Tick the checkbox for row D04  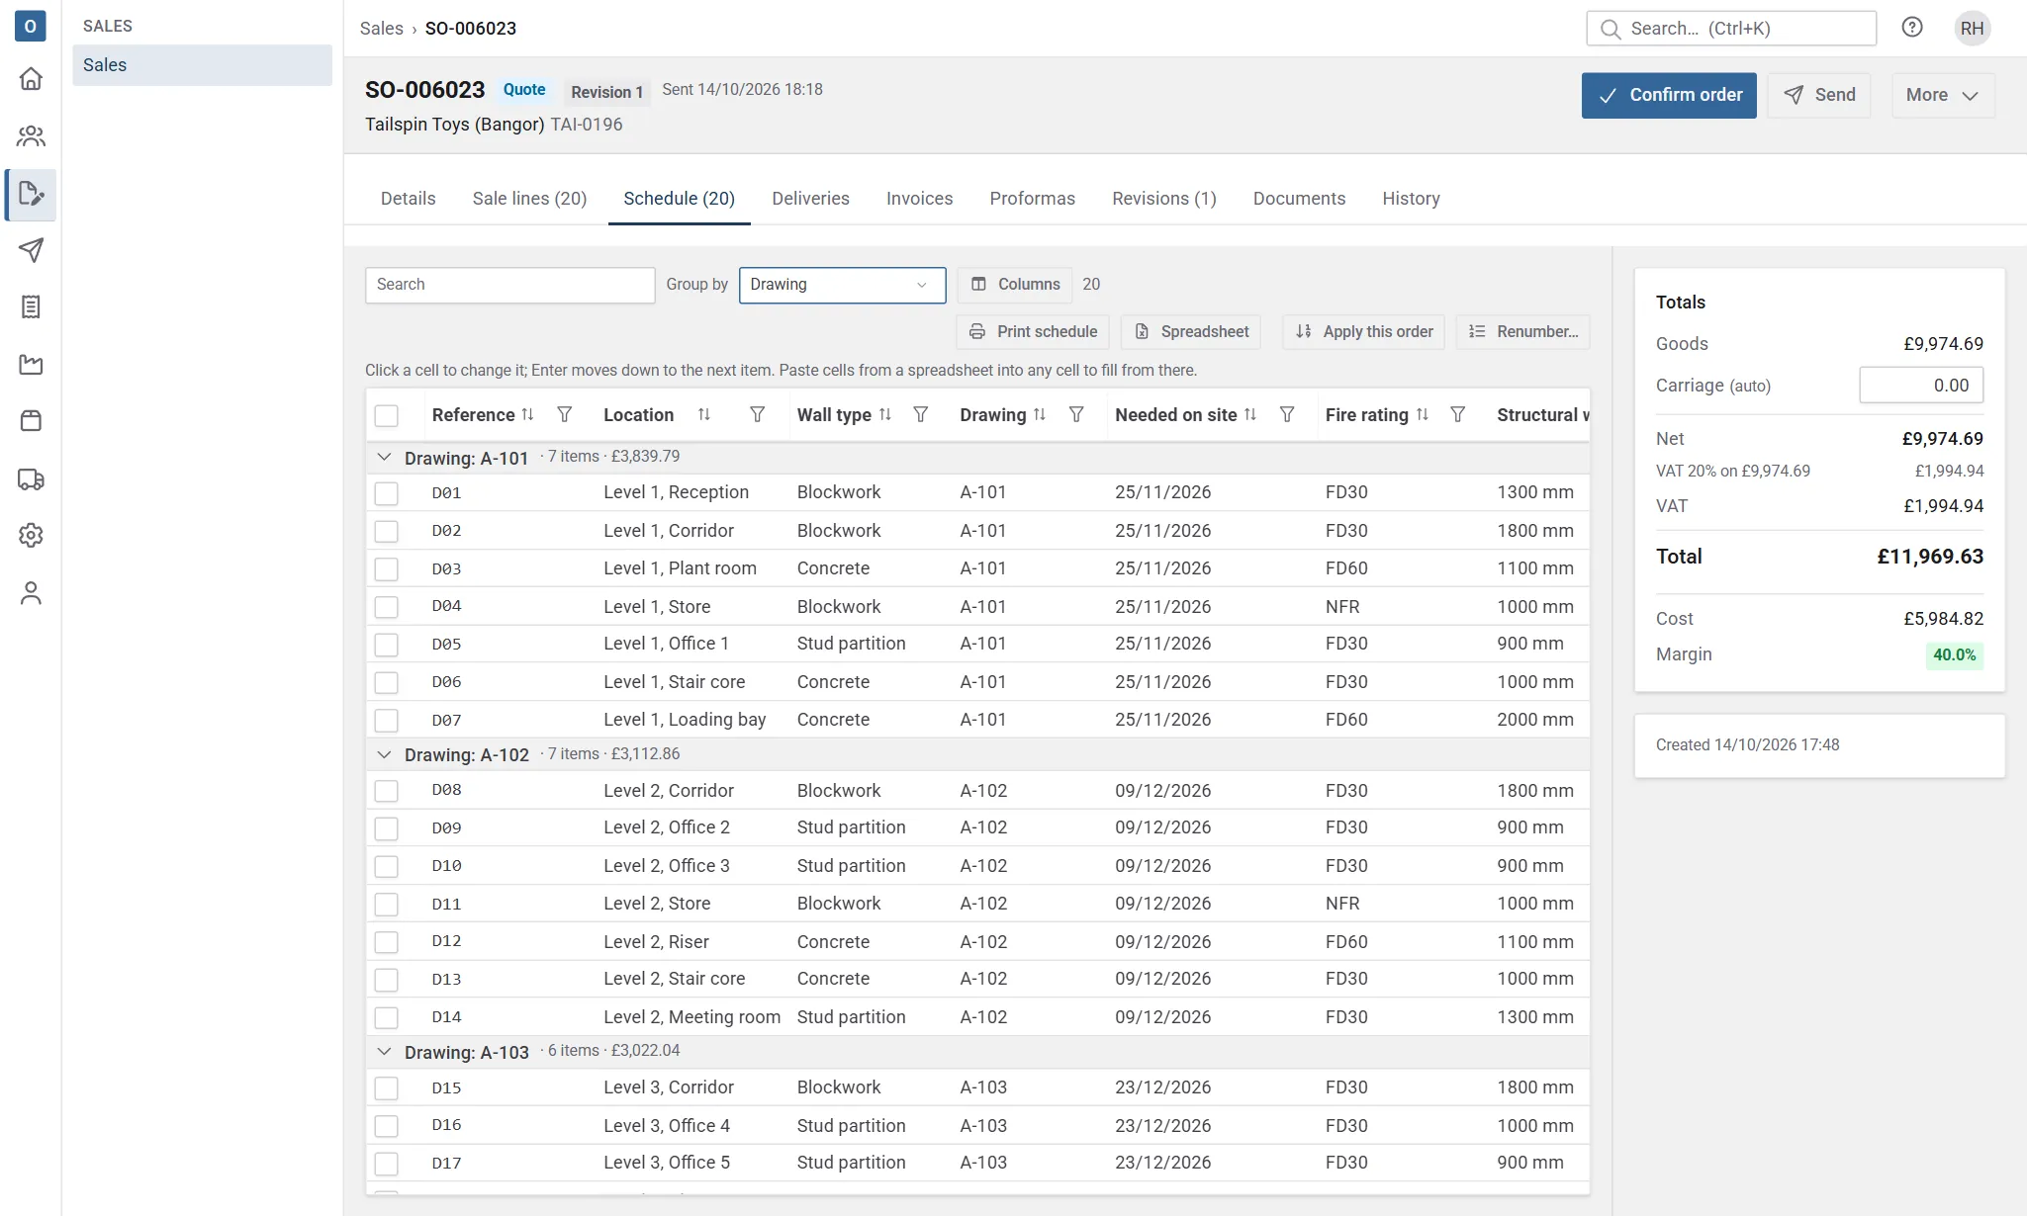click(x=387, y=607)
